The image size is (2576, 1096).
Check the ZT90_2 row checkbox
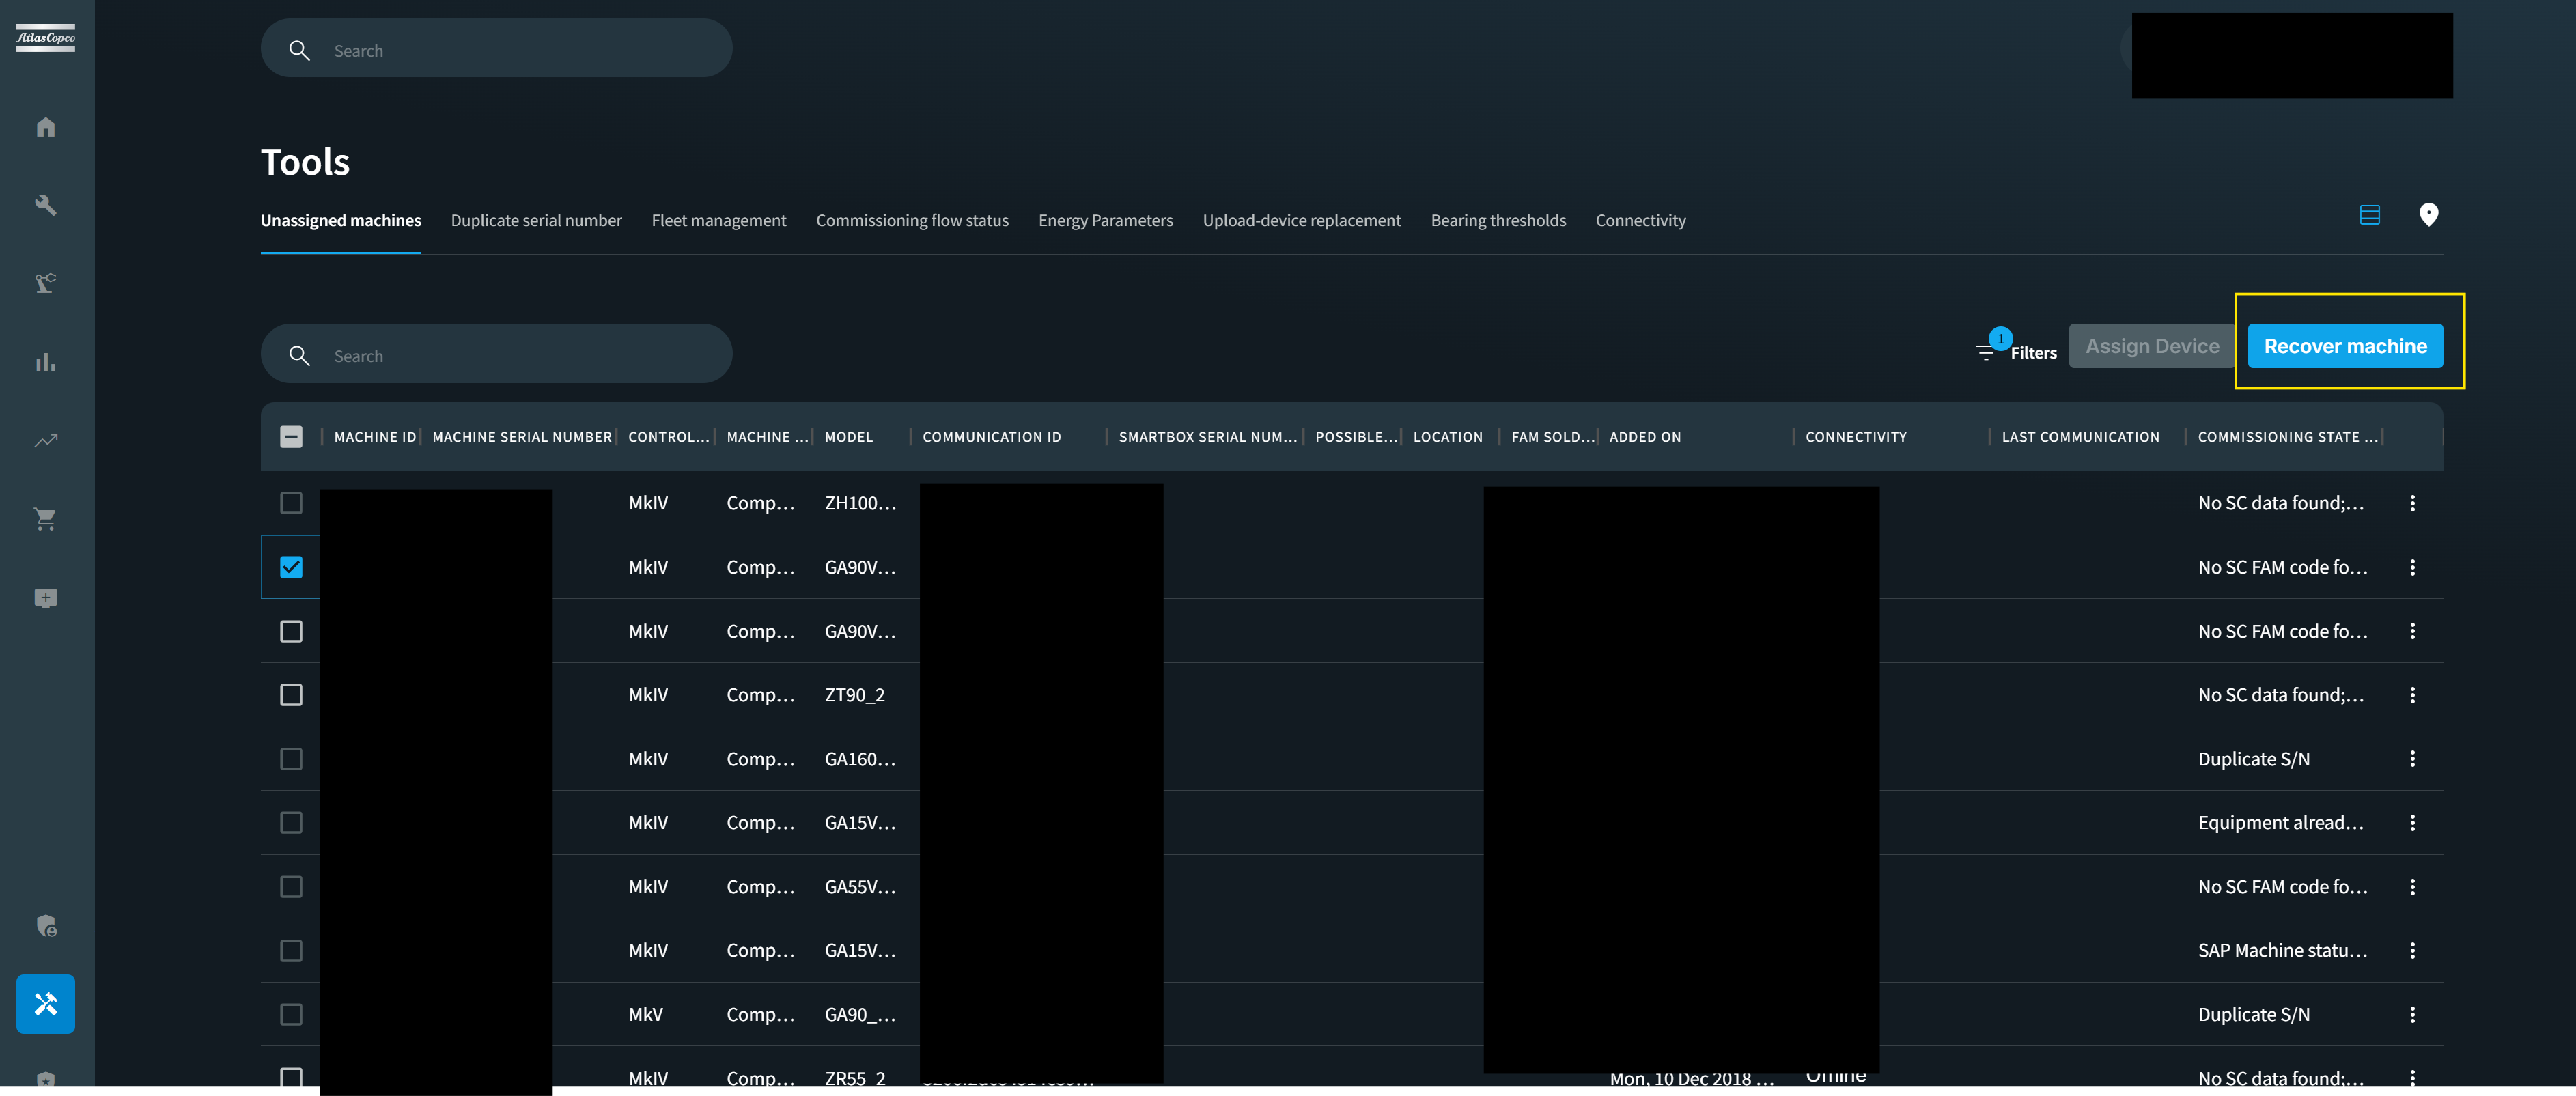291,695
